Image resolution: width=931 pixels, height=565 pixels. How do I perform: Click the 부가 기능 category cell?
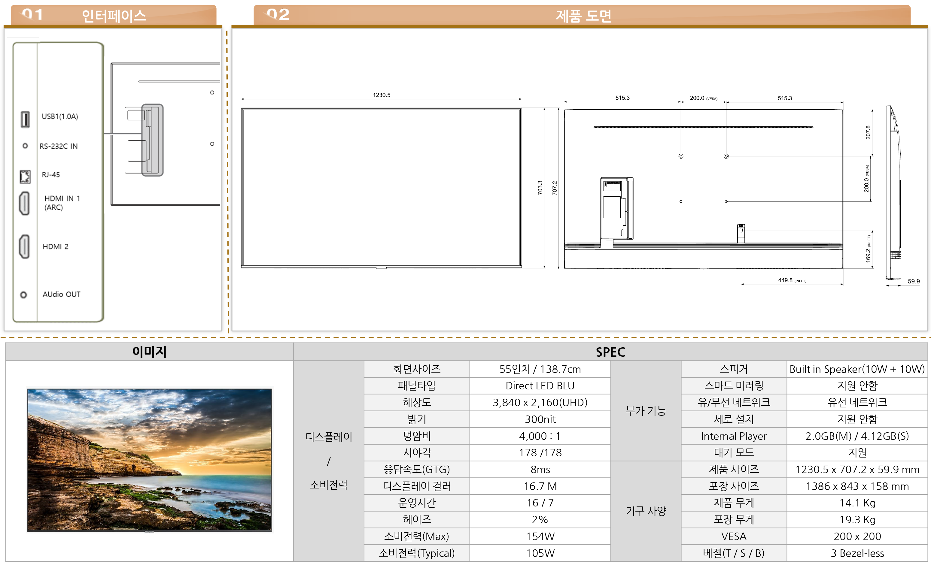coord(645,411)
